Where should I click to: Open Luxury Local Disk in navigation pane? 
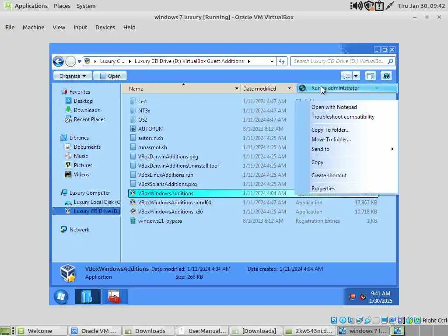pyautogui.click(x=97, y=202)
